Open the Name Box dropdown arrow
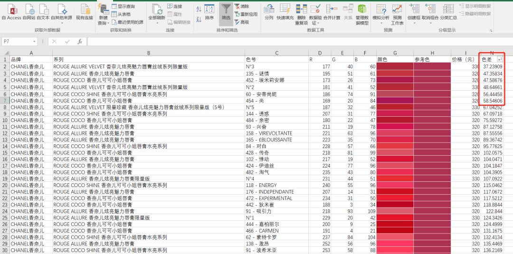Image resolution: width=513 pixels, height=254 pixels. tap(34, 41)
